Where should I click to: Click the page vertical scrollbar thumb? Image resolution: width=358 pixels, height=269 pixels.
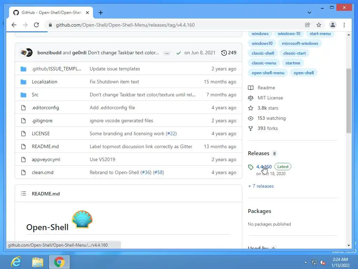[x=349, y=101]
